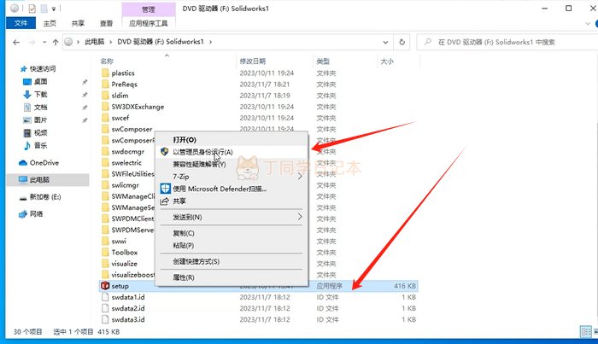Select 视频 in the sidebar
Screen dimensions: 598x344
click(x=40, y=133)
